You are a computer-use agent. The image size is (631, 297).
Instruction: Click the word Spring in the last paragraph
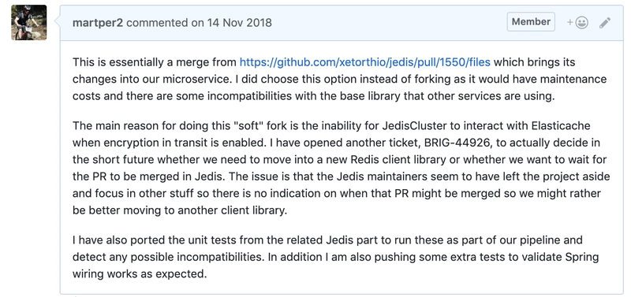click(x=584, y=257)
